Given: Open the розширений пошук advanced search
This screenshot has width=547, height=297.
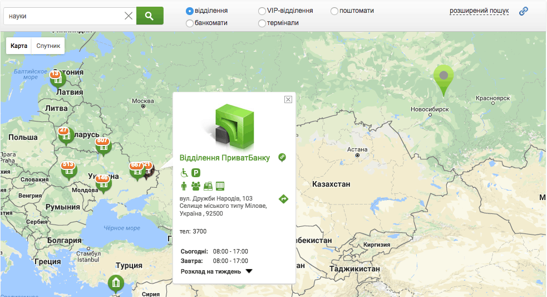Looking at the screenshot, I should (x=479, y=11).
